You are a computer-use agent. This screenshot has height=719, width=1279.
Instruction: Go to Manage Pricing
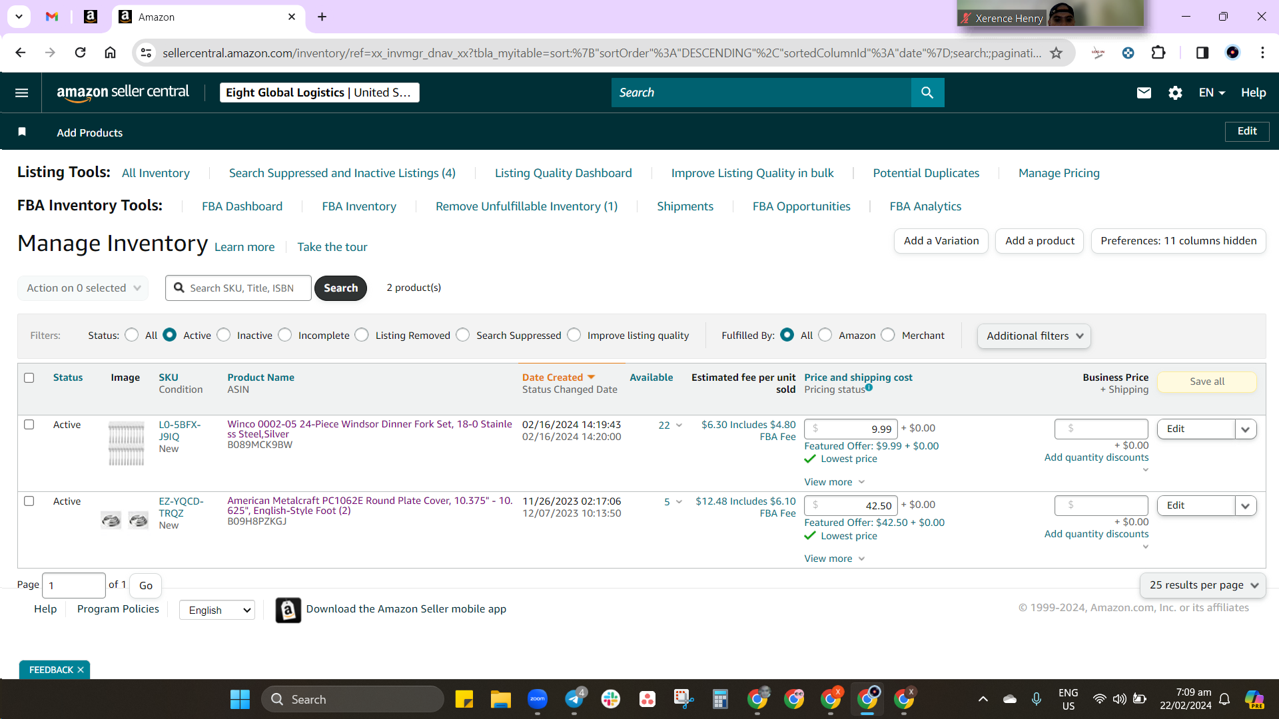tap(1059, 173)
